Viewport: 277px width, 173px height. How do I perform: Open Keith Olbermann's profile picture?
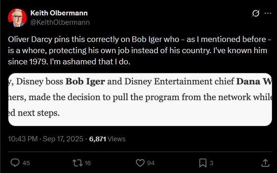coord(17,18)
